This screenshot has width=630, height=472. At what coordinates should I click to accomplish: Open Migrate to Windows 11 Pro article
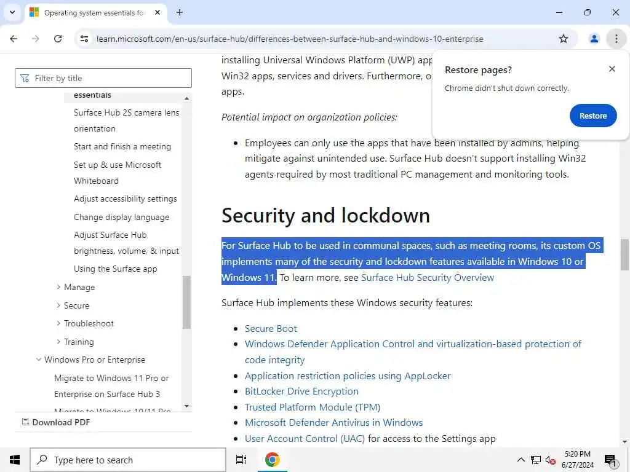click(111, 386)
